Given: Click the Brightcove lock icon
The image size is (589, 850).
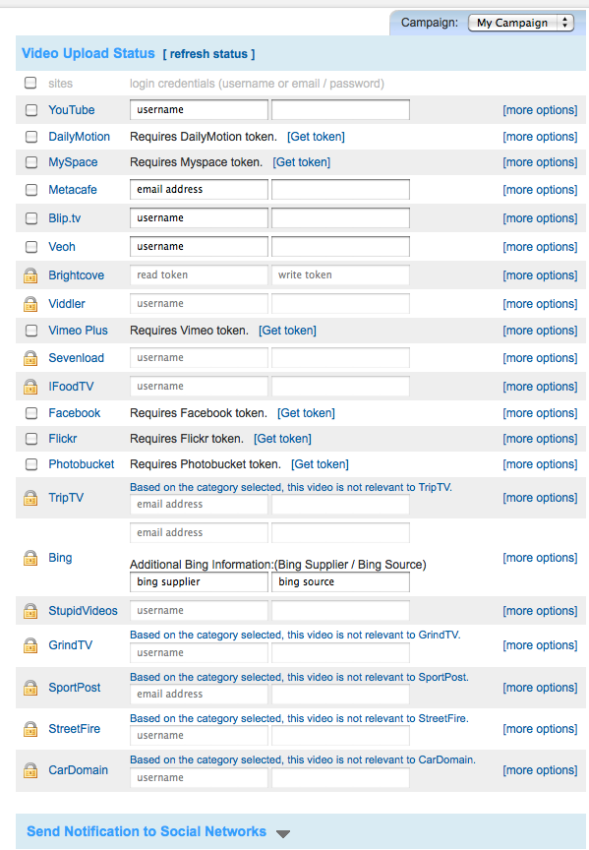Looking at the screenshot, I should [30, 275].
